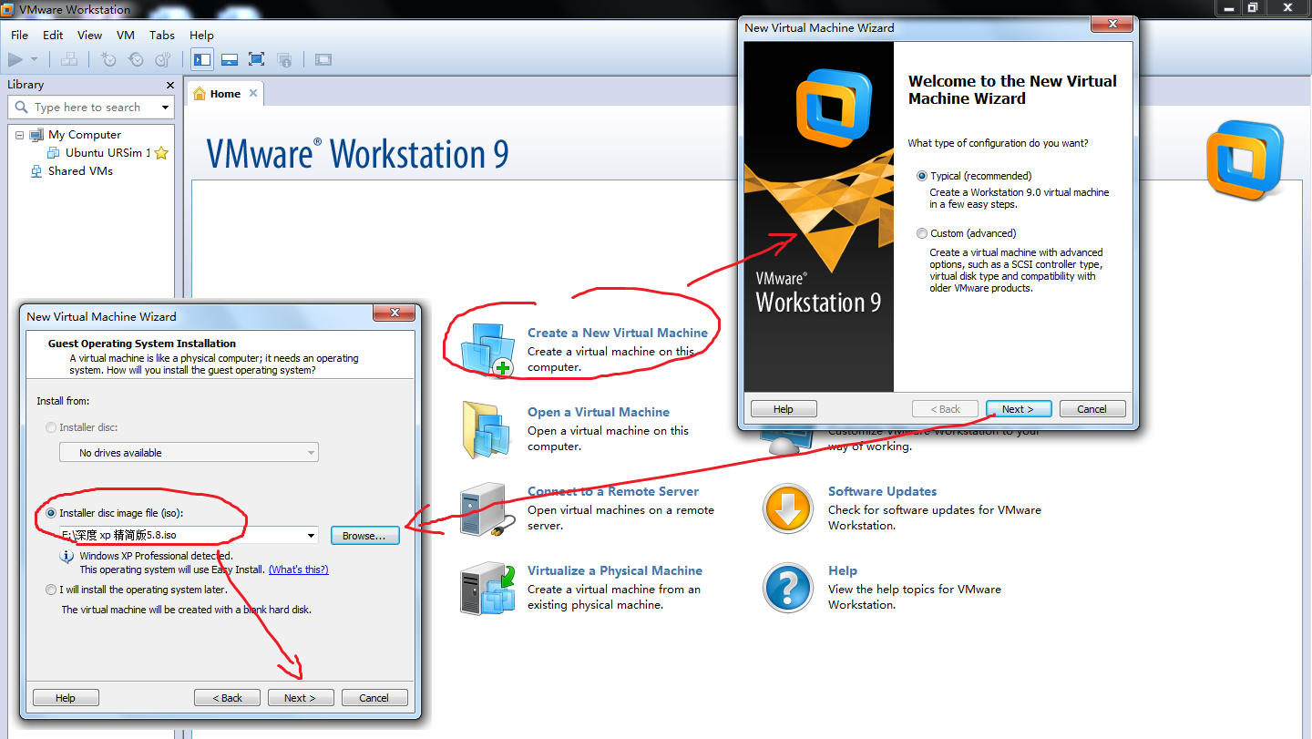This screenshot has width=1312, height=739.
Task: Select My Computer in the Library
Action: click(85, 135)
